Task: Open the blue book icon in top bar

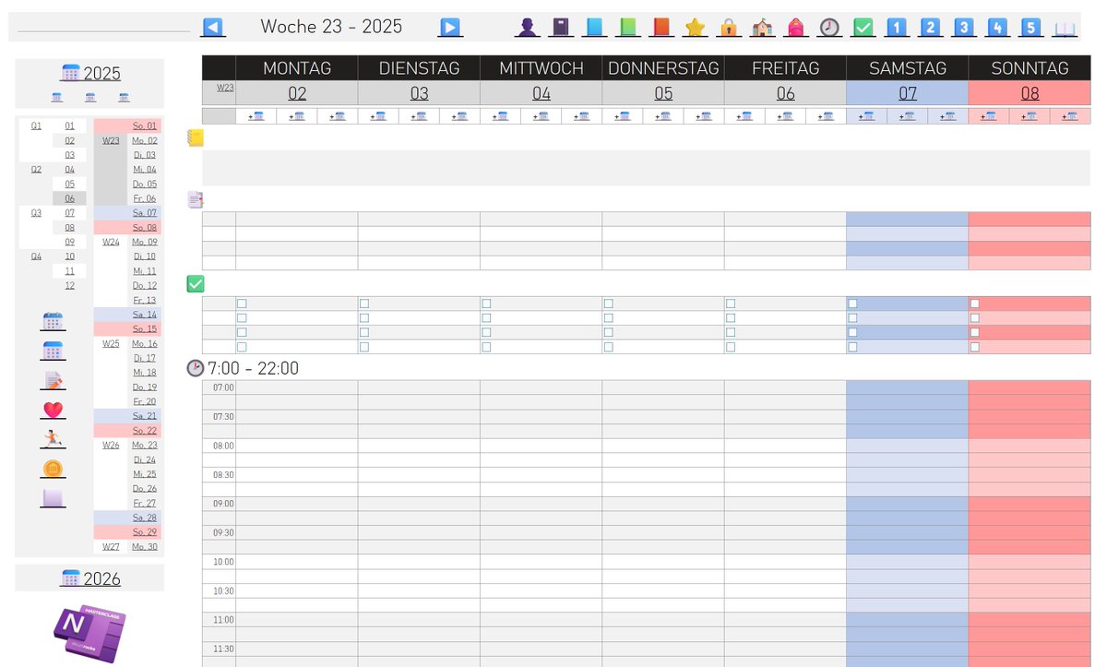Action: [595, 27]
